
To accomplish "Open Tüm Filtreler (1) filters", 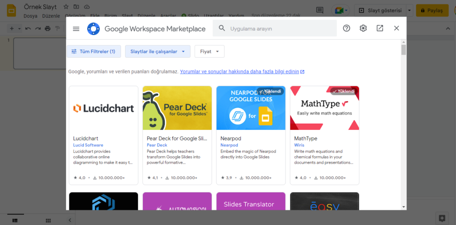I will pos(94,52).
